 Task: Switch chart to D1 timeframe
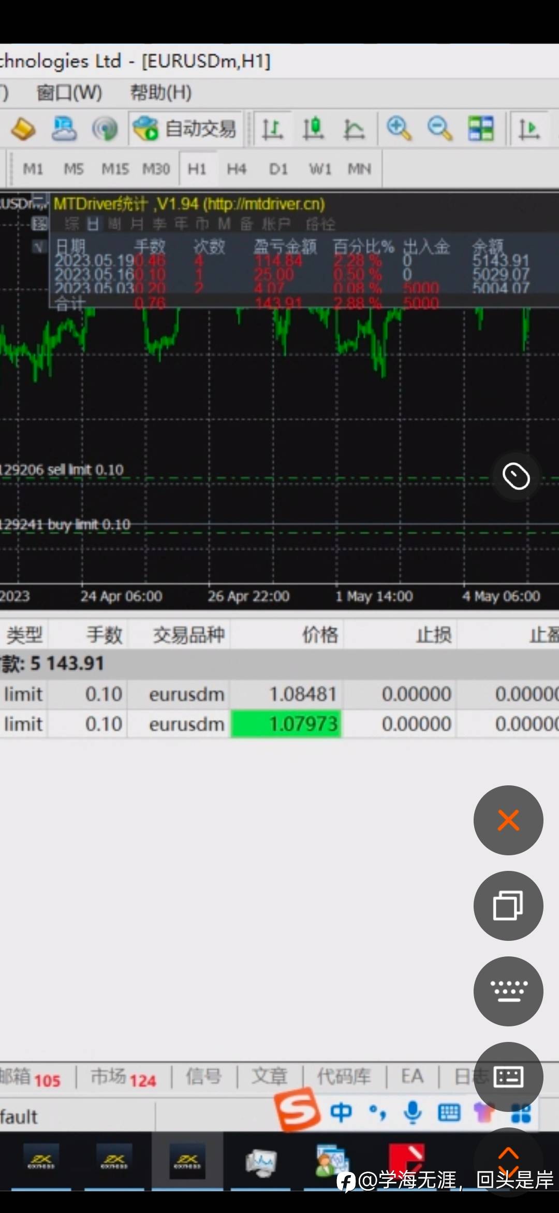[x=278, y=169]
